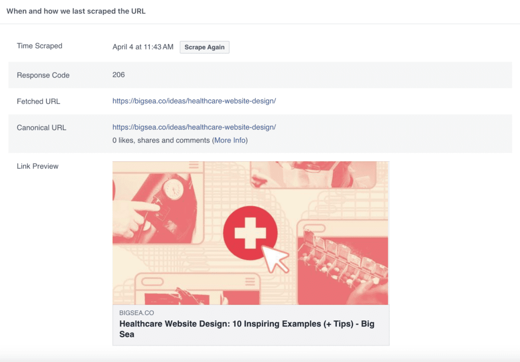This screenshot has height=362, width=520.
Task: Click the white cursor arrow icon in preview
Action: click(276, 258)
